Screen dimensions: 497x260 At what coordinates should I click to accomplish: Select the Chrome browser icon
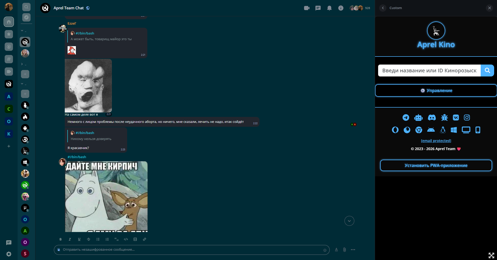click(x=419, y=130)
